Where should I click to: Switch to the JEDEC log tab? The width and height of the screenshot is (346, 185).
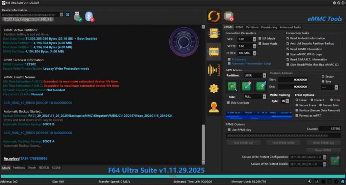point(44,168)
